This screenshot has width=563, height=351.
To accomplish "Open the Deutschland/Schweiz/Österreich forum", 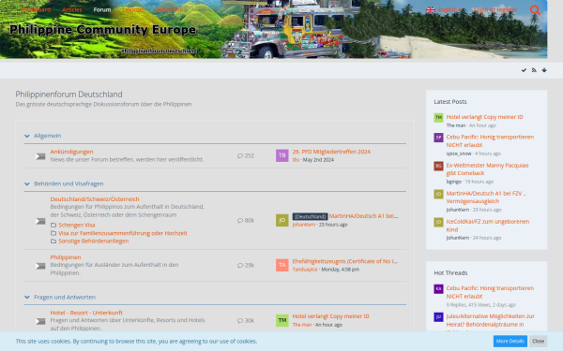I will tap(95, 198).
